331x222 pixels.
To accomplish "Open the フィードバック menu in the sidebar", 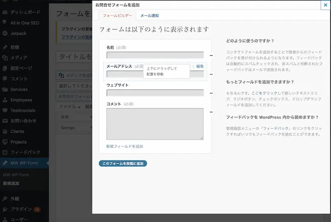I will [25, 152].
